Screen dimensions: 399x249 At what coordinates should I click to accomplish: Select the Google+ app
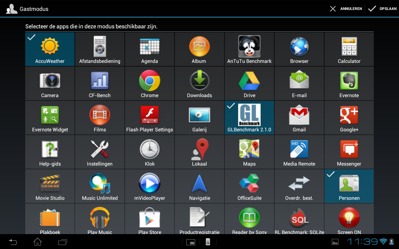pyautogui.click(x=349, y=118)
